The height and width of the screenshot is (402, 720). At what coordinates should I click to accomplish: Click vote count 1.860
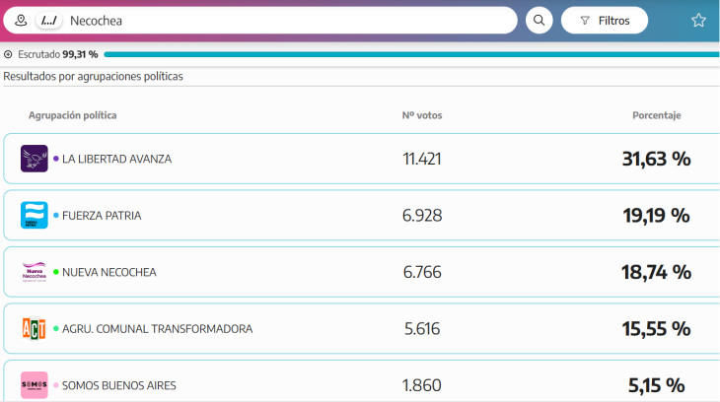pos(422,385)
